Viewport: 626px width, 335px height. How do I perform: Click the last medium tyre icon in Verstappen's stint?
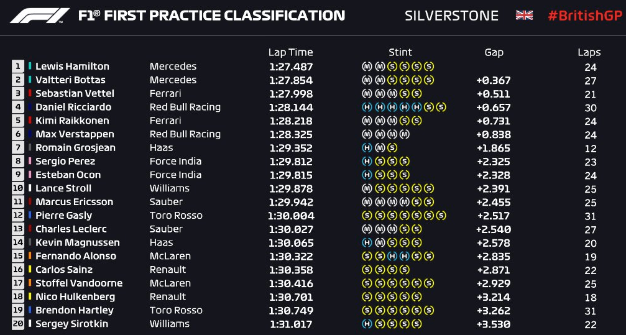[x=405, y=134]
